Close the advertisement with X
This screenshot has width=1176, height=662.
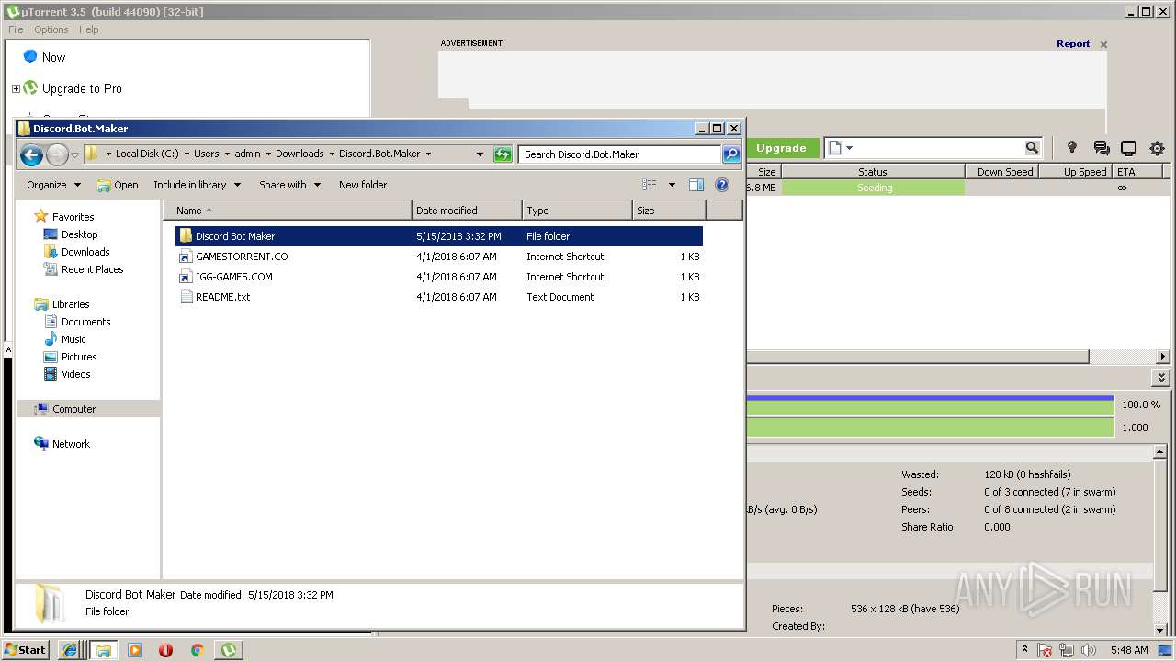pos(1103,44)
